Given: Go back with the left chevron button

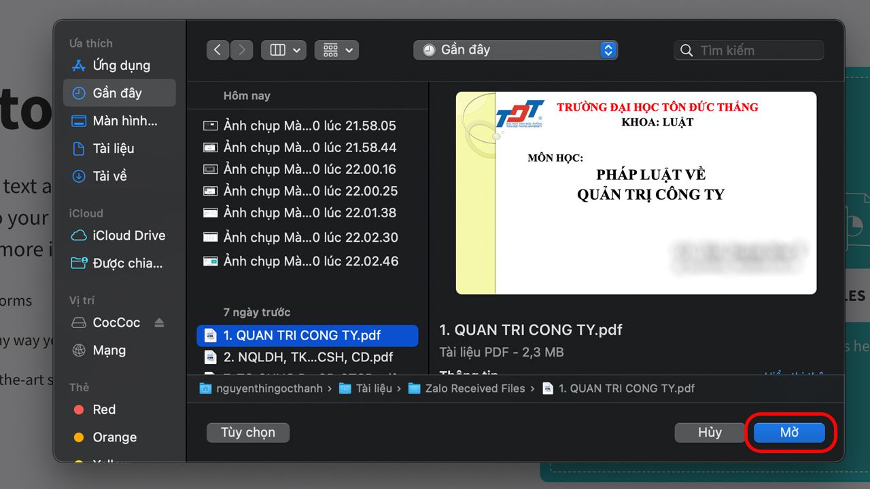Looking at the screenshot, I should [x=217, y=50].
